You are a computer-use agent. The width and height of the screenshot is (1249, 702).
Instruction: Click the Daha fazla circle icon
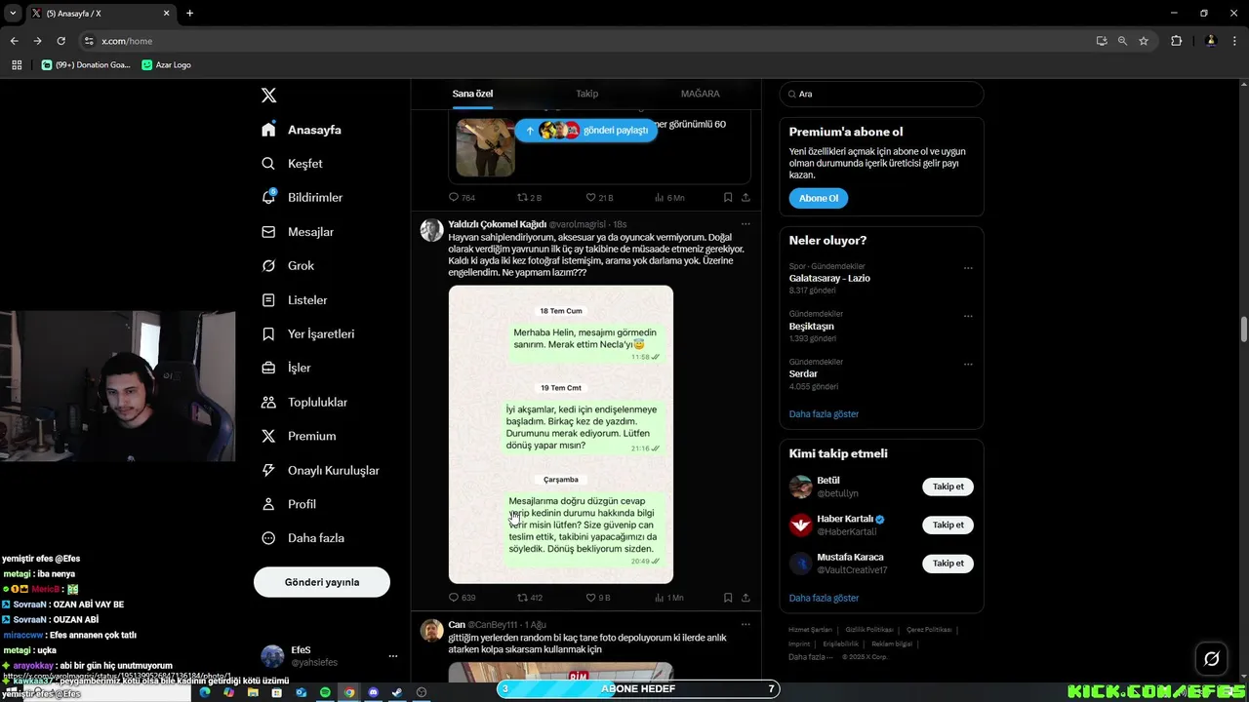coord(269,538)
